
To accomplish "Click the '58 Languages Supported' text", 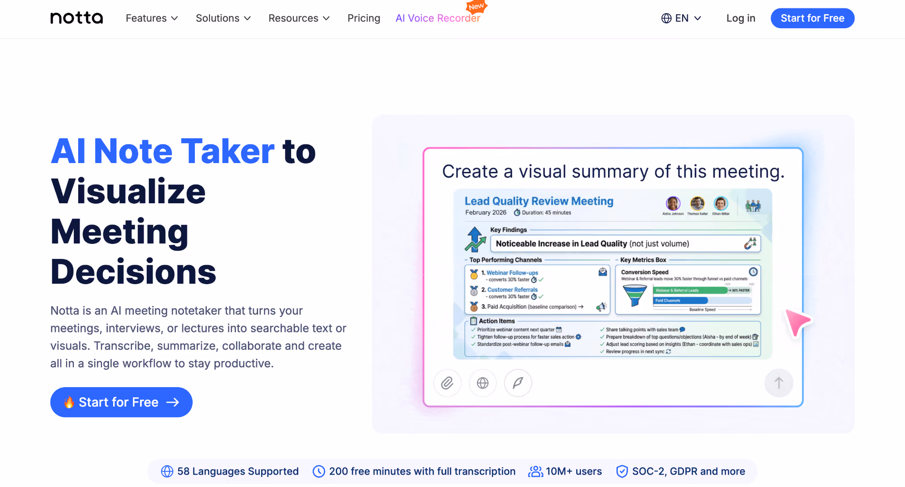I will tap(238, 472).
